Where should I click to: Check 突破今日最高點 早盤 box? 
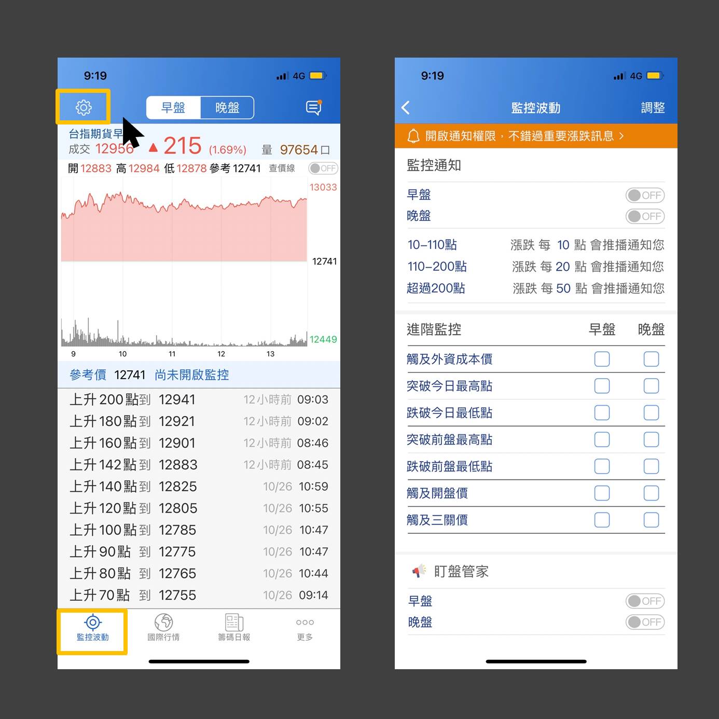pyautogui.click(x=602, y=386)
